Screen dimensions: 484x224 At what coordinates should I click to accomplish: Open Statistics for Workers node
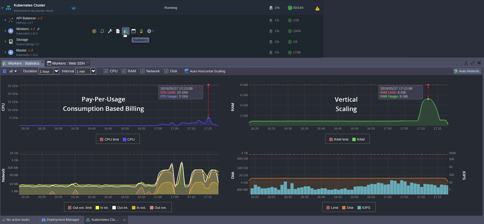click(x=125, y=31)
